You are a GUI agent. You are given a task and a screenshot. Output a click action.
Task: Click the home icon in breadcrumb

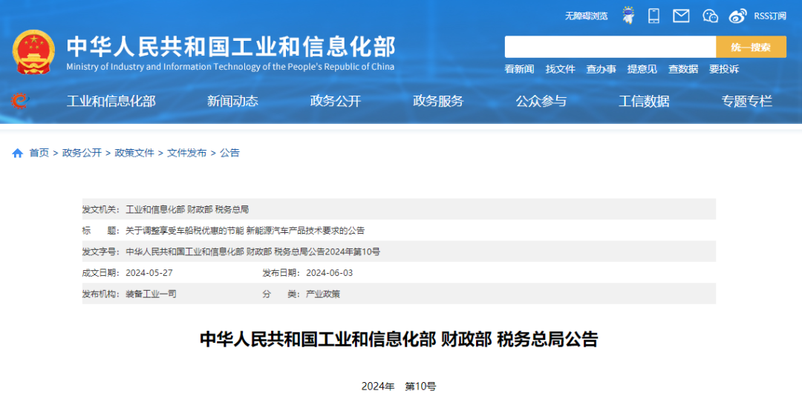coord(18,153)
